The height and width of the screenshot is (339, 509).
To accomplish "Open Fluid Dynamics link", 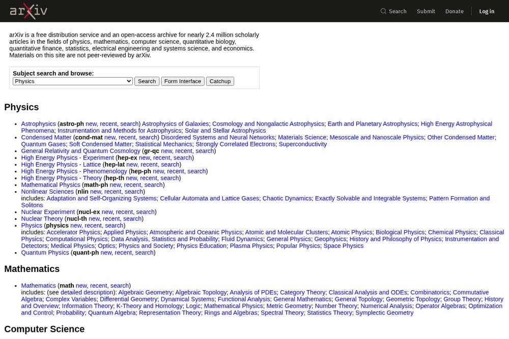I will coord(242,239).
